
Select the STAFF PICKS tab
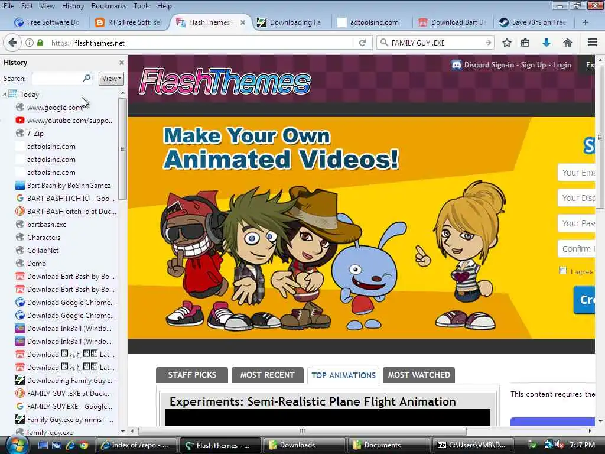pyautogui.click(x=192, y=375)
